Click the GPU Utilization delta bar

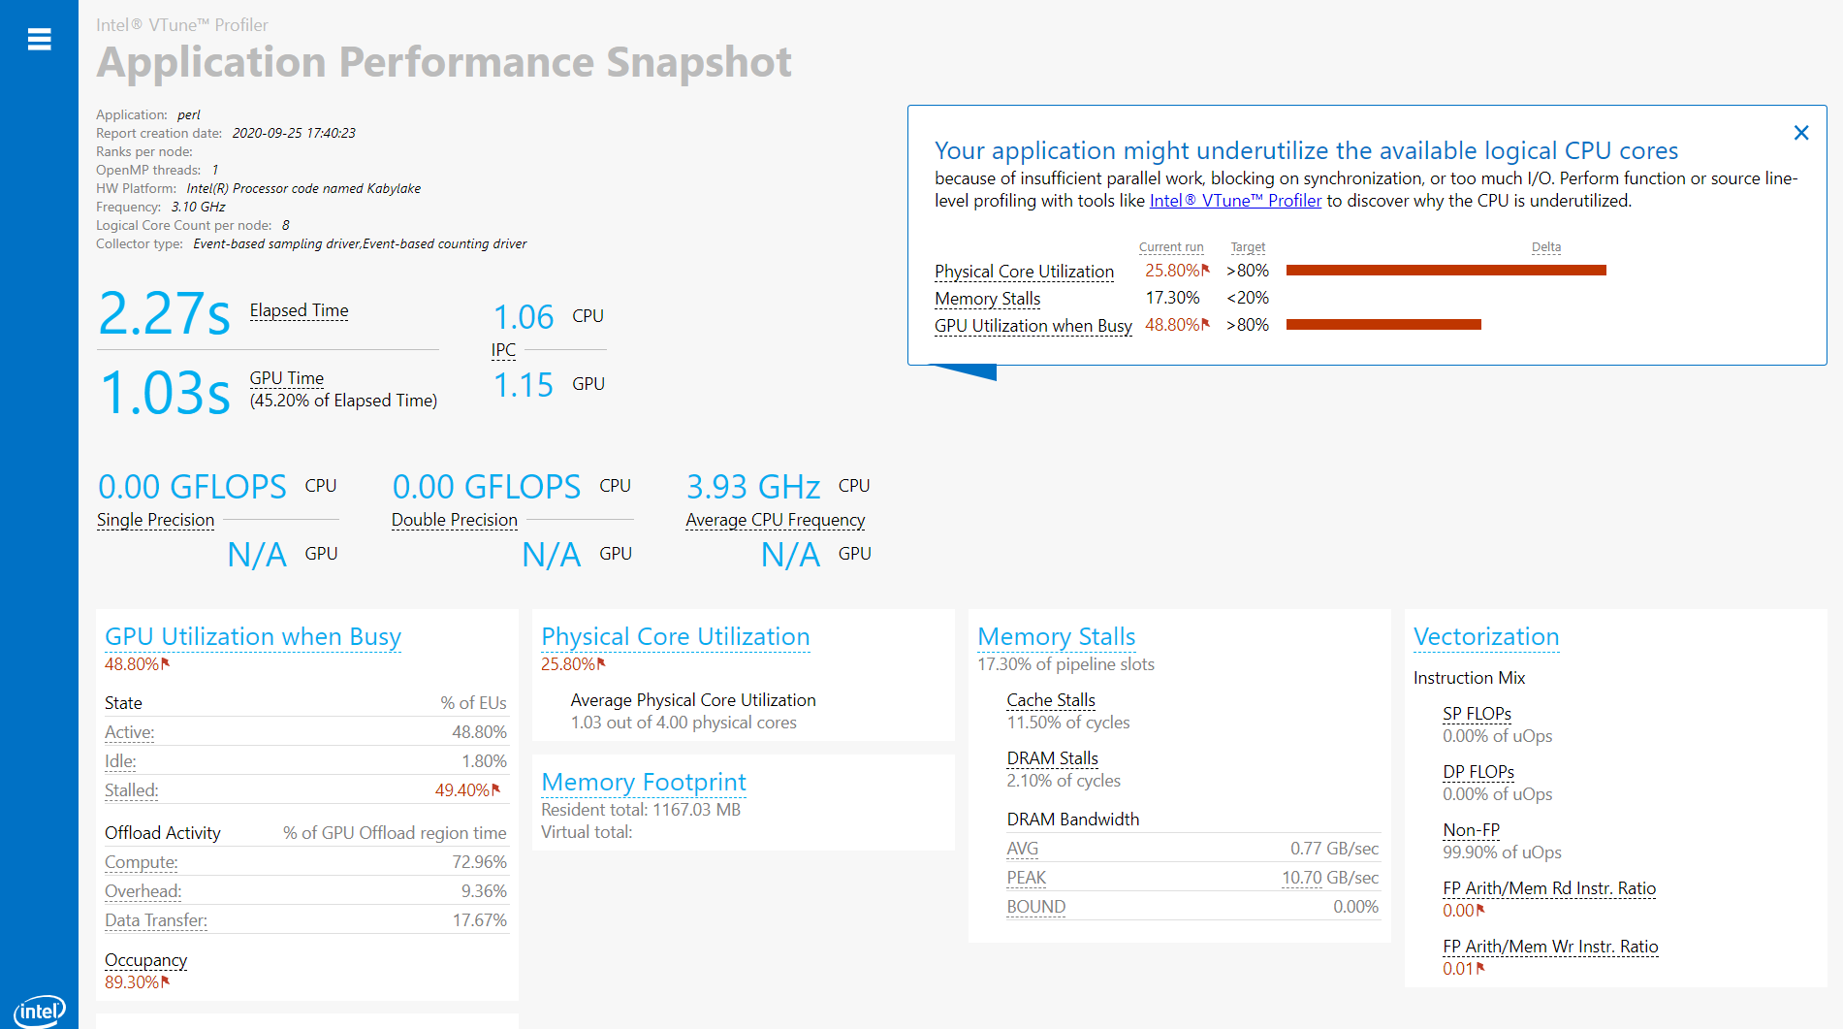1383,325
